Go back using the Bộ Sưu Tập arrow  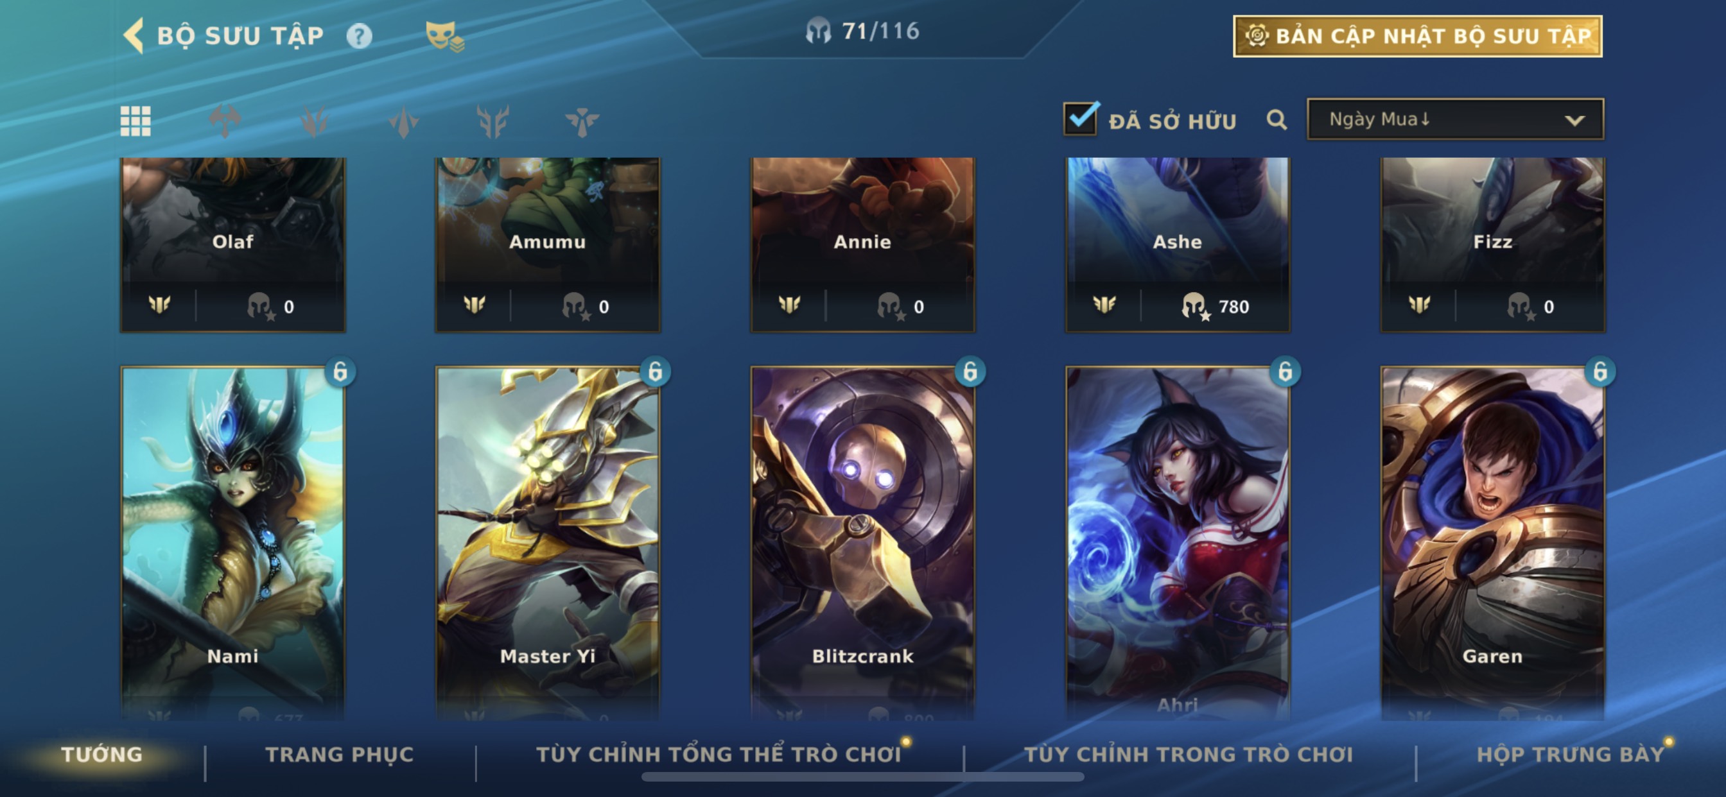point(134,35)
